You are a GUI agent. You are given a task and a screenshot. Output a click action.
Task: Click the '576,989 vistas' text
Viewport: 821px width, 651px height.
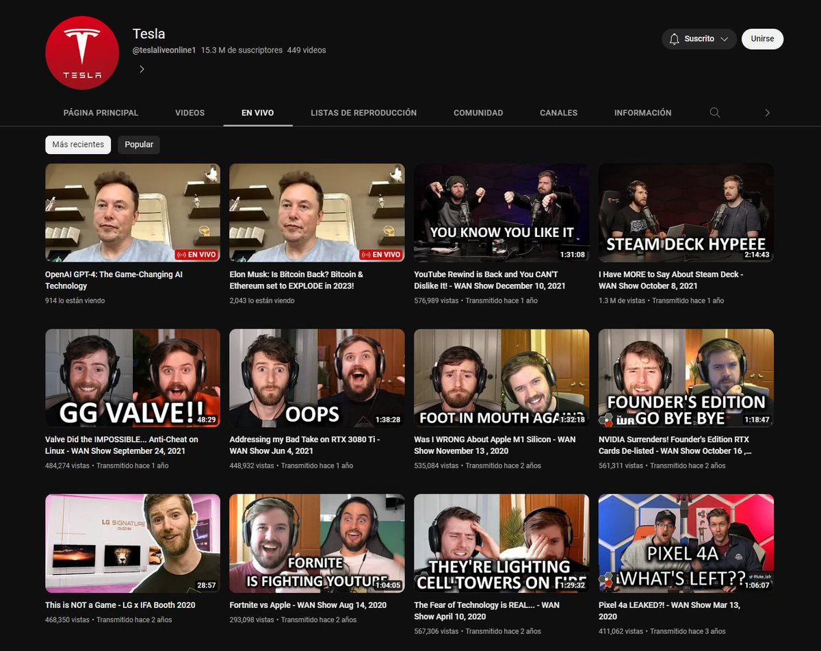click(x=436, y=301)
